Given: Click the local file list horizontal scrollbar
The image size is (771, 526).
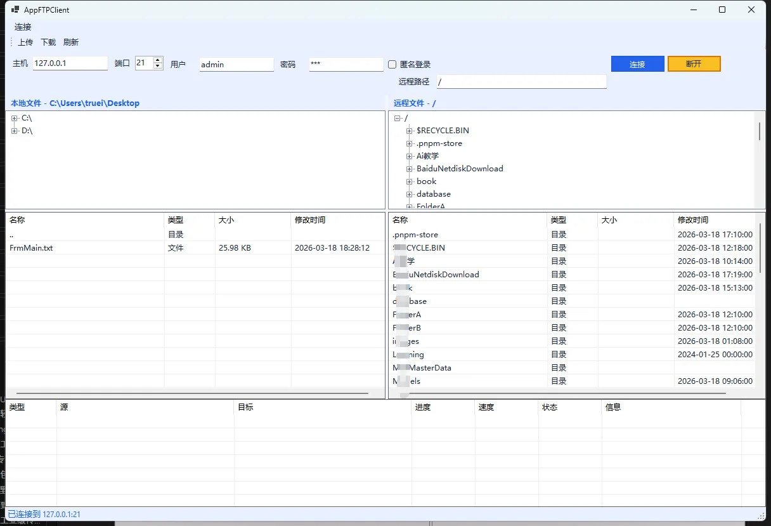Looking at the screenshot, I should point(191,393).
